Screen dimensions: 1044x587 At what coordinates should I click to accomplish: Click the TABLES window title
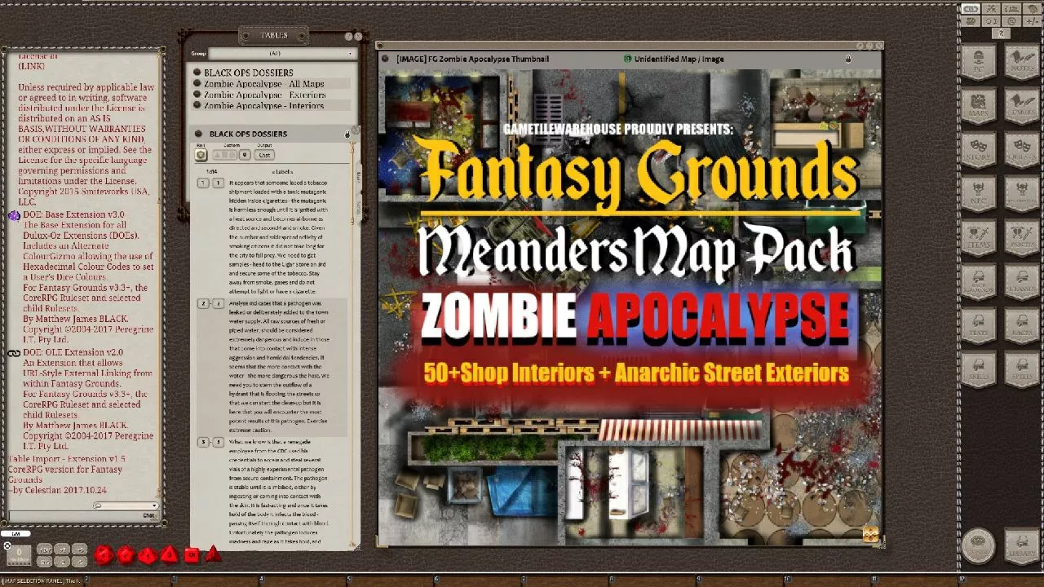click(x=274, y=35)
